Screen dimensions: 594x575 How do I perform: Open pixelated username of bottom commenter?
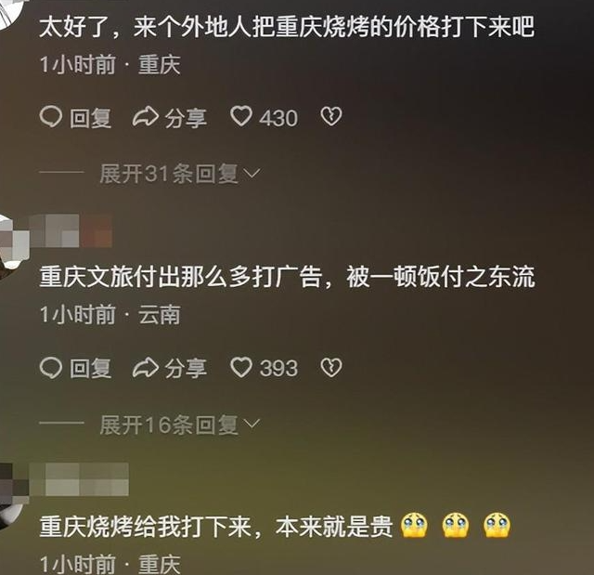80,479
